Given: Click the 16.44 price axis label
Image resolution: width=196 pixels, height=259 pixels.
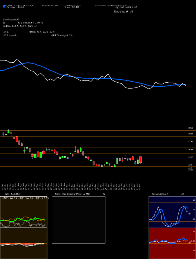Looking at the screenshot, I should [x=191, y=150].
